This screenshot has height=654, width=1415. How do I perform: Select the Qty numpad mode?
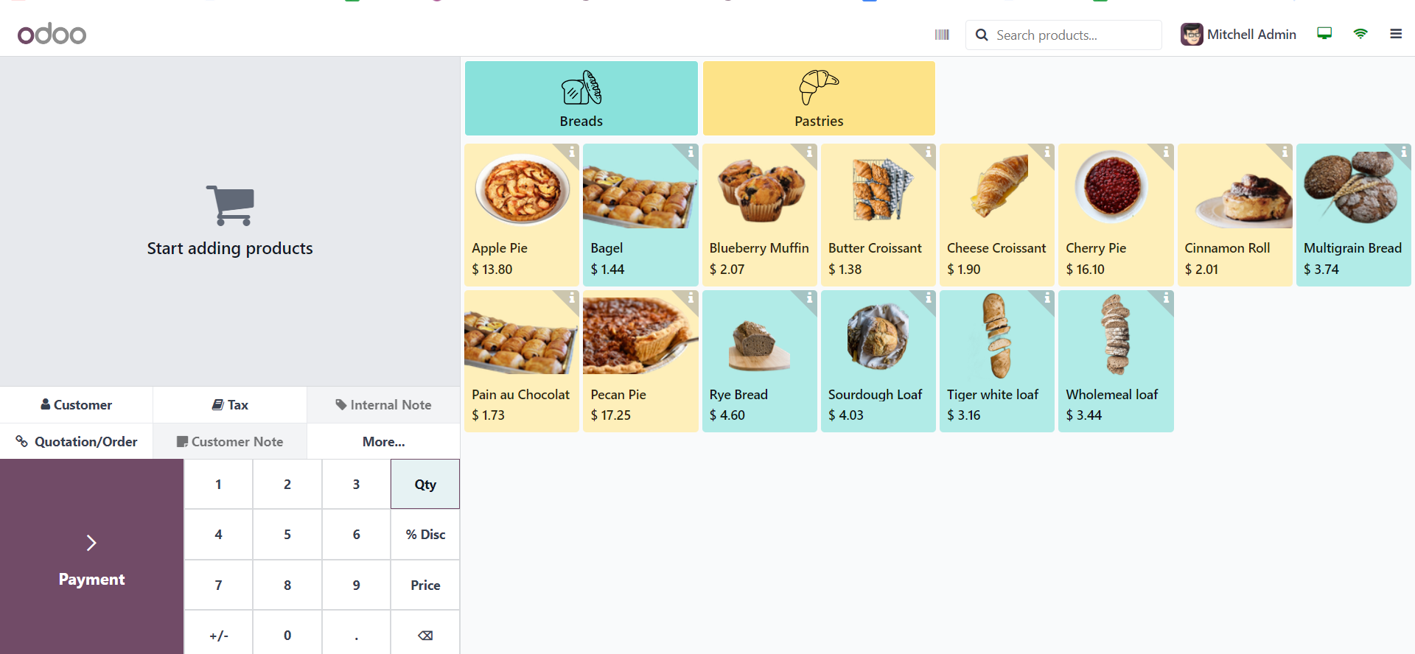425,484
